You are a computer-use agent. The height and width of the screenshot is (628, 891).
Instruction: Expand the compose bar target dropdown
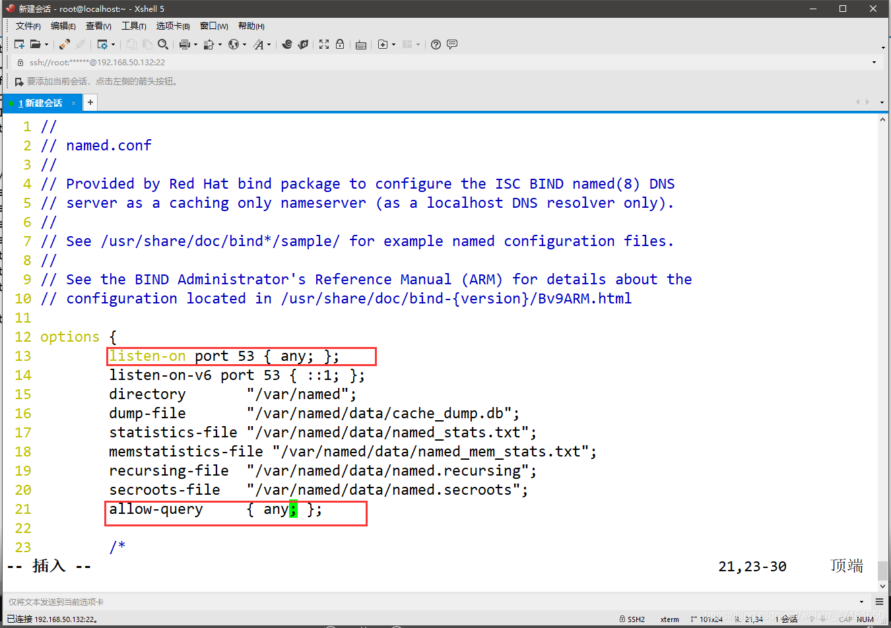point(861,602)
